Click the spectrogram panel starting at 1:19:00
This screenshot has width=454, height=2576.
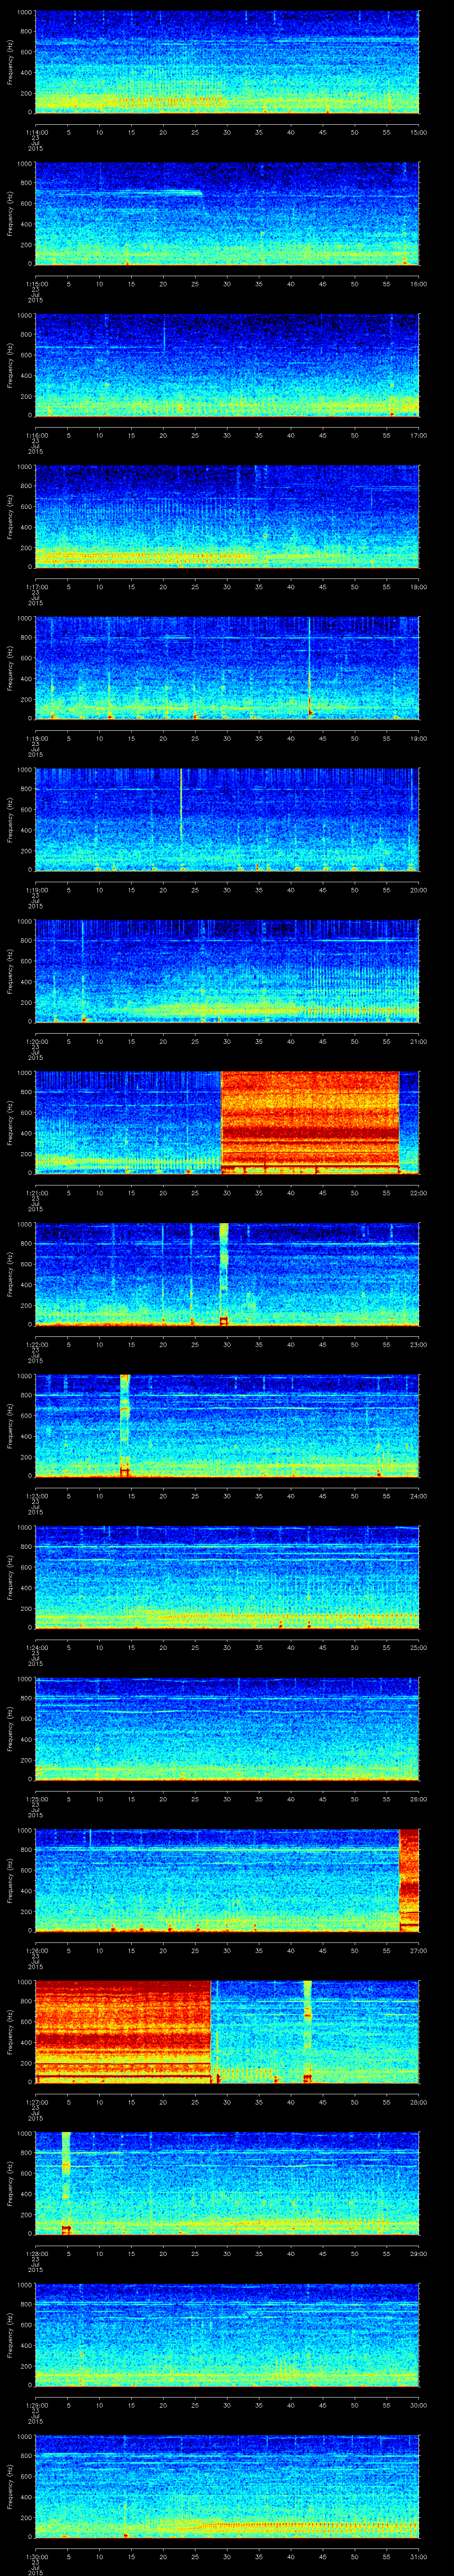[x=227, y=820]
